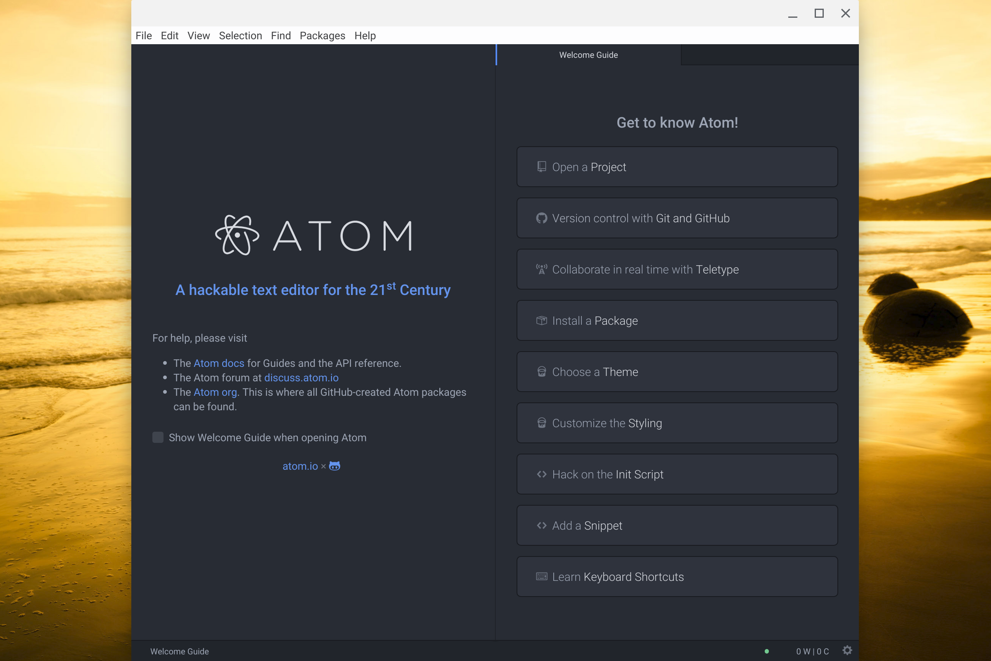Viewport: 991px width, 661px height.
Task: Click the For help, please visit text
Action: tap(200, 338)
